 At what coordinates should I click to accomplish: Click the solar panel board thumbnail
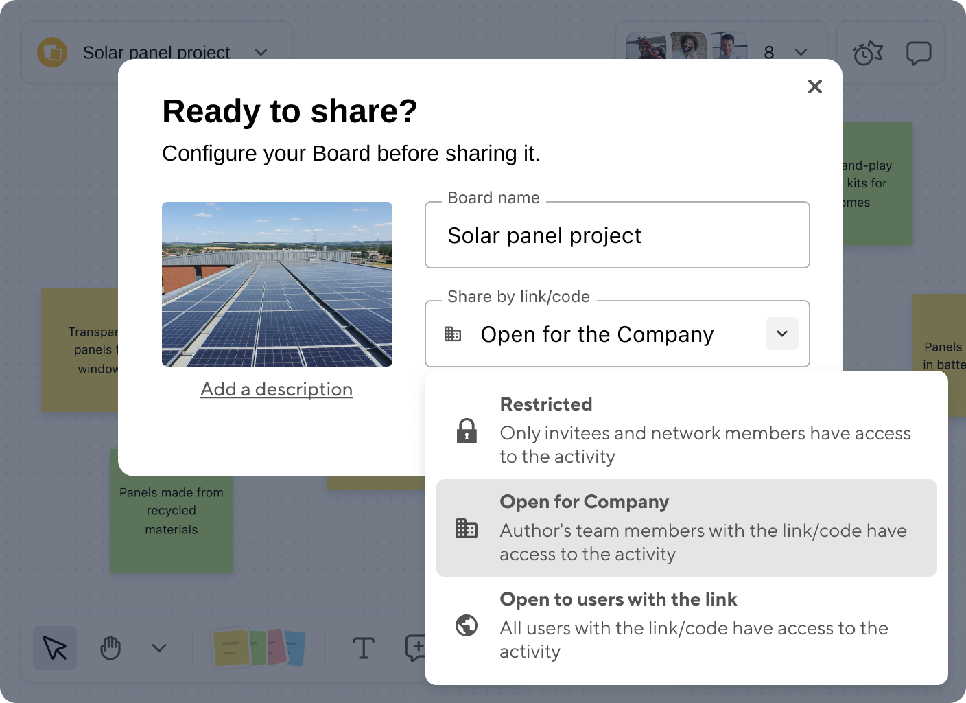coord(277,284)
